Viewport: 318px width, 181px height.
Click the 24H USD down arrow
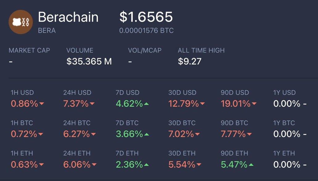click(92, 104)
